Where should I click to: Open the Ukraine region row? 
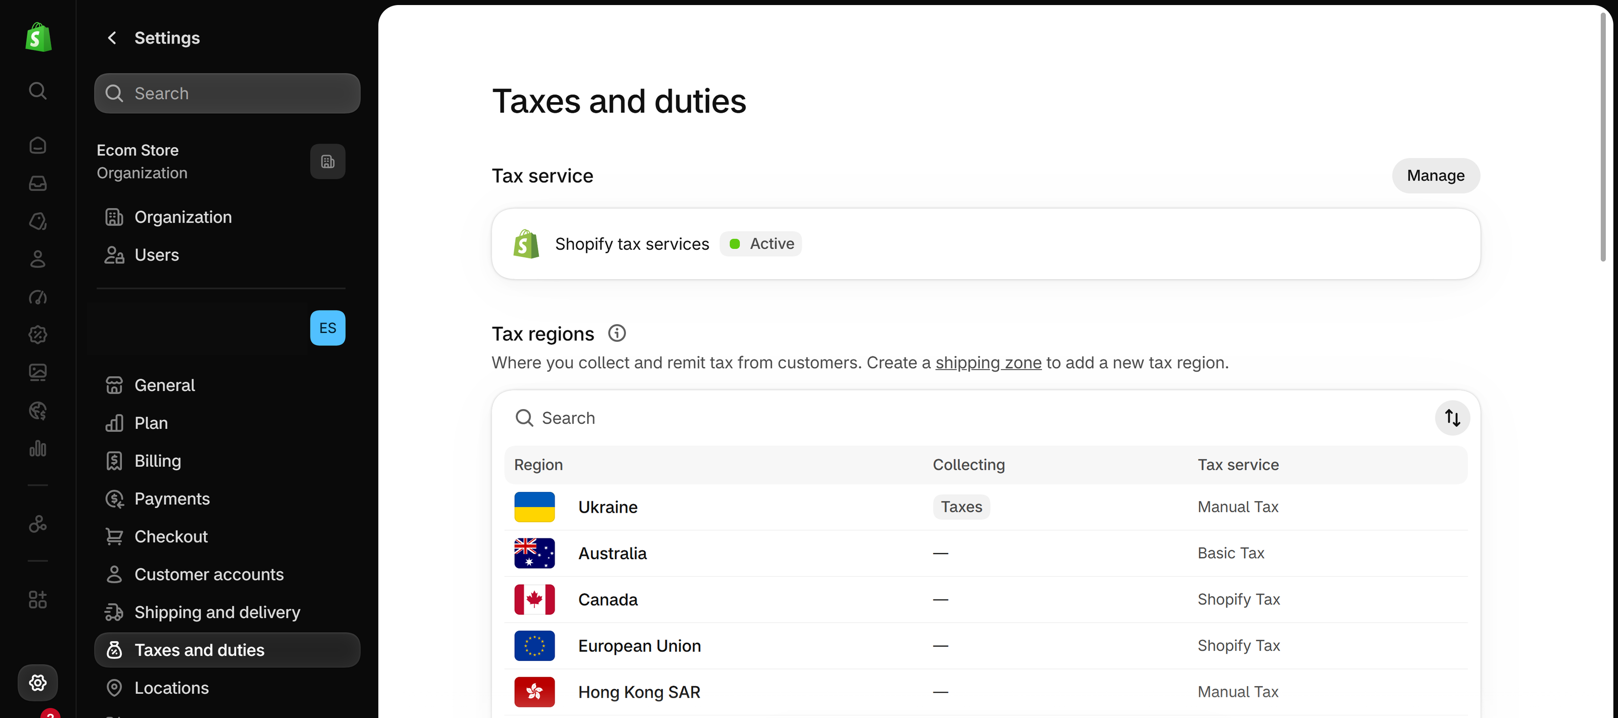(986, 507)
